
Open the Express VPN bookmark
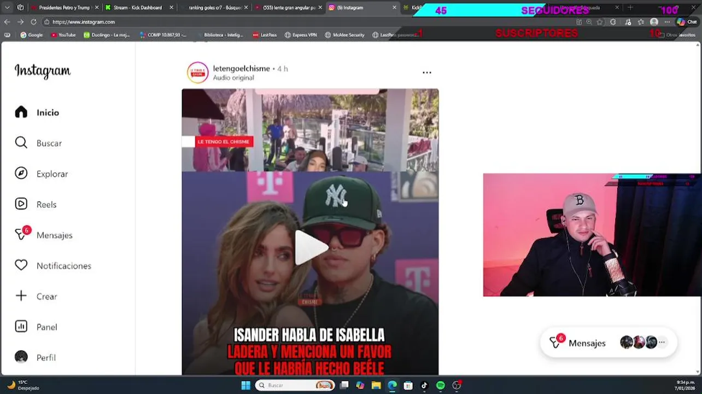coord(301,35)
